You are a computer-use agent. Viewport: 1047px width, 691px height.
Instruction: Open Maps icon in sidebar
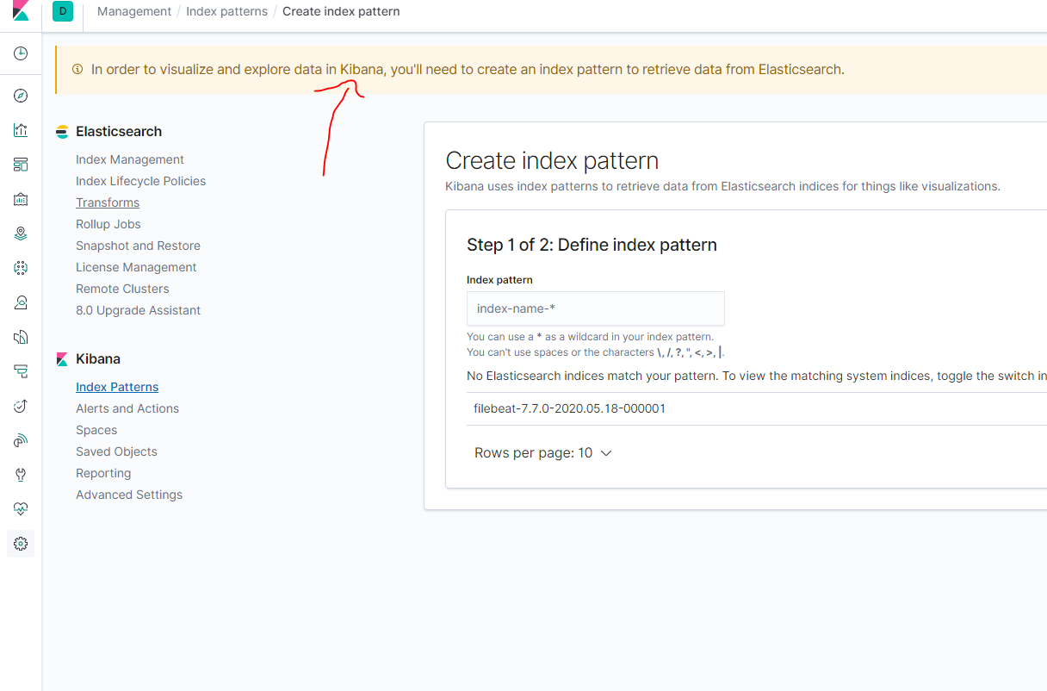tap(21, 233)
